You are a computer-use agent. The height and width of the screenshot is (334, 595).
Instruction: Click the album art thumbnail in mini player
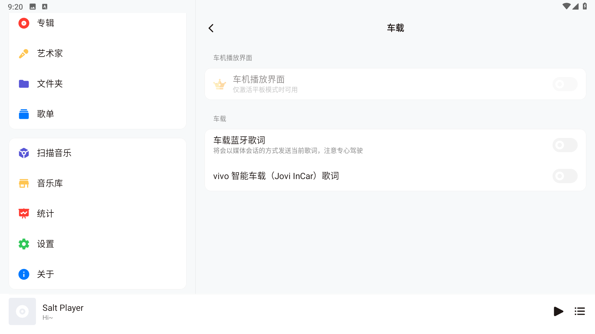[x=22, y=311]
